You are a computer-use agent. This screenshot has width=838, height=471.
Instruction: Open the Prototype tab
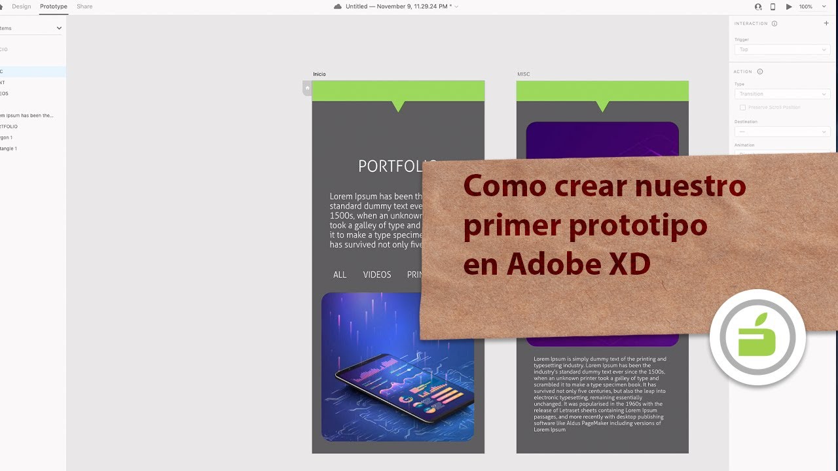pos(54,7)
